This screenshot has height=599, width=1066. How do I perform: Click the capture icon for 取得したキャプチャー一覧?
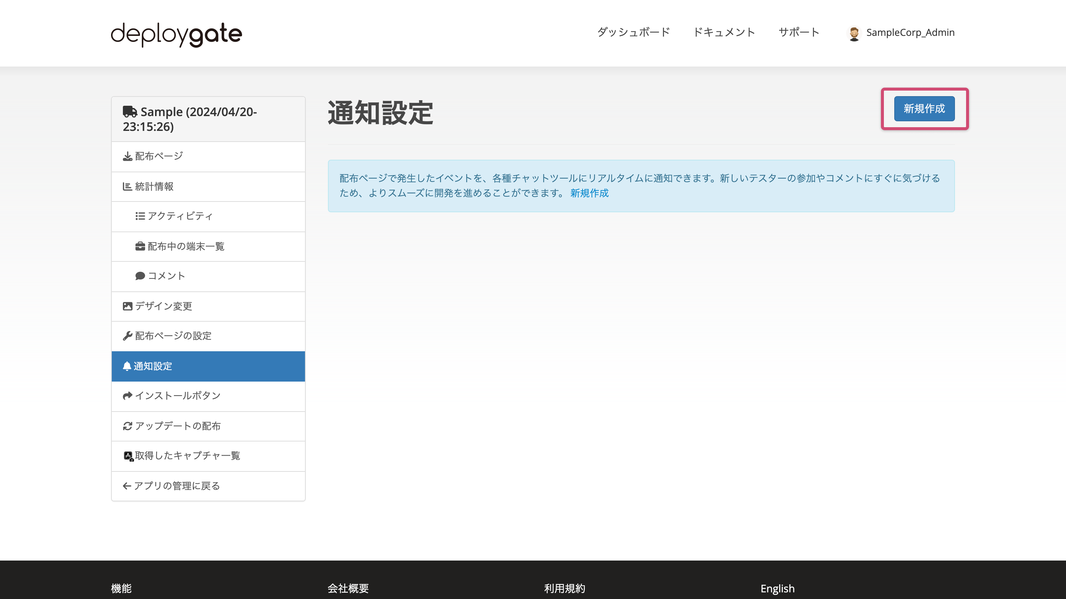point(127,456)
